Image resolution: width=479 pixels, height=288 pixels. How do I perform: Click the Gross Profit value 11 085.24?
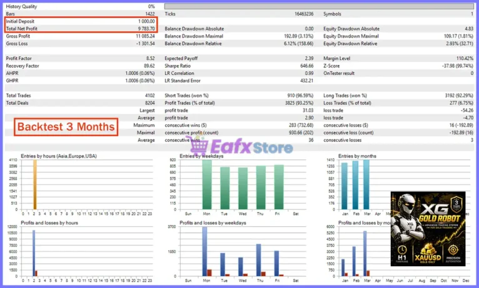(x=145, y=36)
